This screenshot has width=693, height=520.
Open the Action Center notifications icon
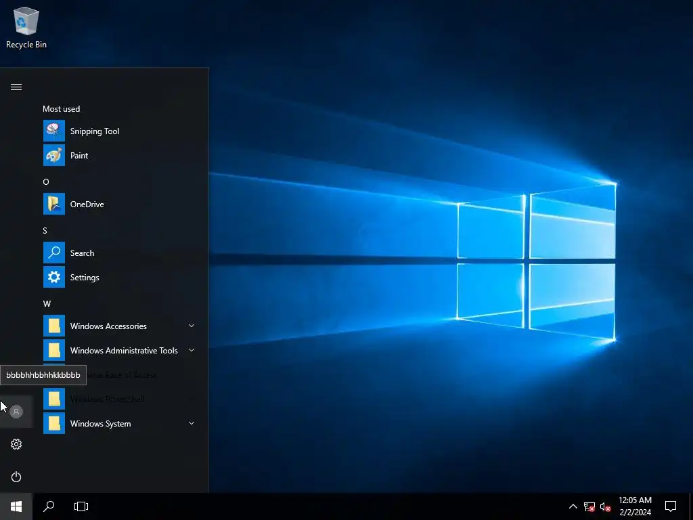click(671, 506)
